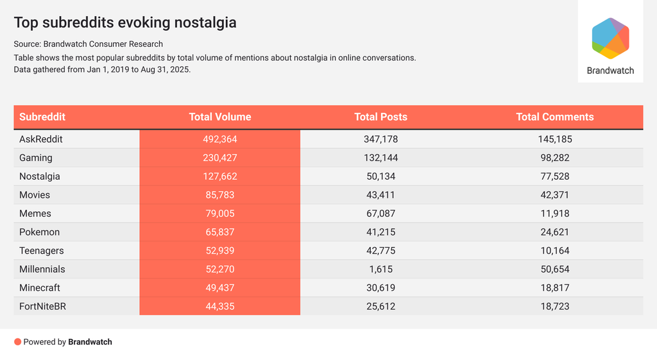Select the Pokemon subreddit name
This screenshot has height=355, width=657.
[x=39, y=232]
